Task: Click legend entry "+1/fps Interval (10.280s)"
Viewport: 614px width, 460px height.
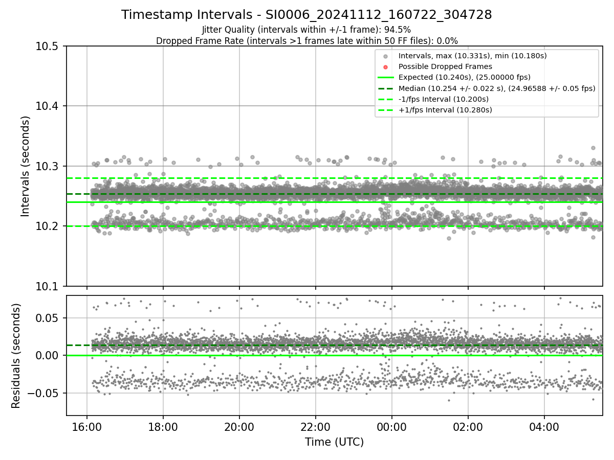Action: [x=445, y=109]
